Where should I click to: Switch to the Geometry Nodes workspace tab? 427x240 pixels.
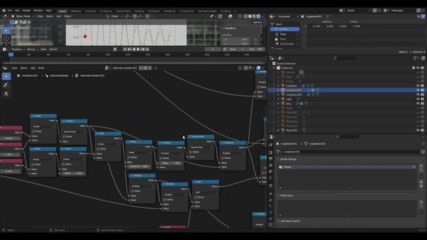tap(207, 11)
